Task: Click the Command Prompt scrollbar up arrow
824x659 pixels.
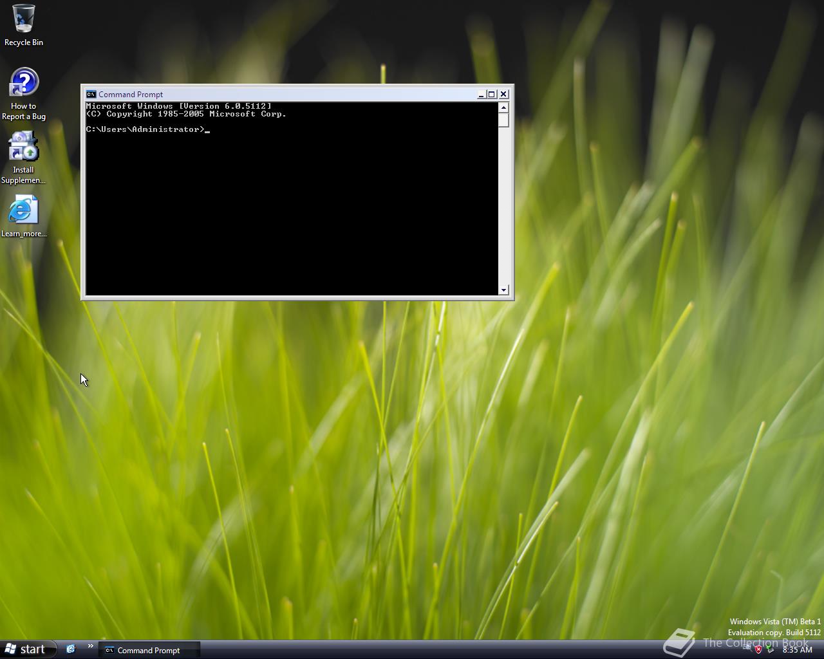Action: tap(503, 107)
